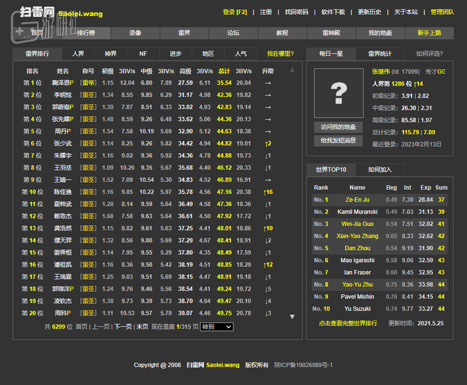Click the scroll up triangle in ranking list
The width and height of the screenshot is (467, 385).
tap(292, 70)
